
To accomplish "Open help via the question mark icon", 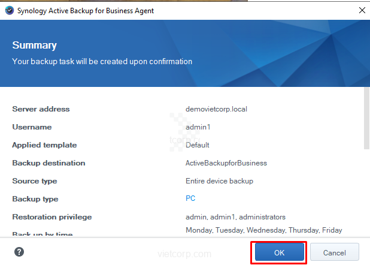I will tap(19, 252).
